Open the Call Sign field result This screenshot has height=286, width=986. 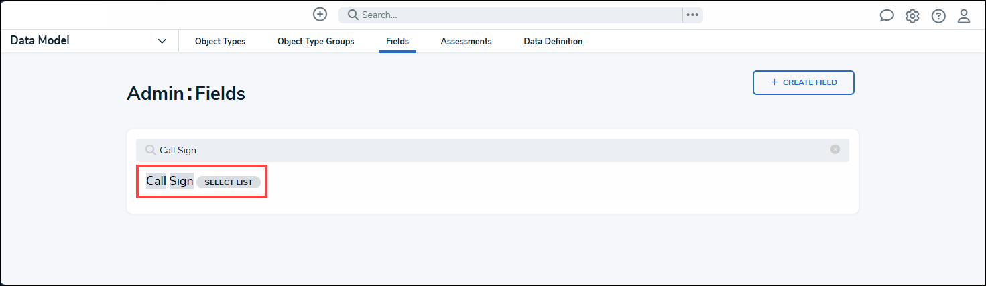tap(170, 181)
